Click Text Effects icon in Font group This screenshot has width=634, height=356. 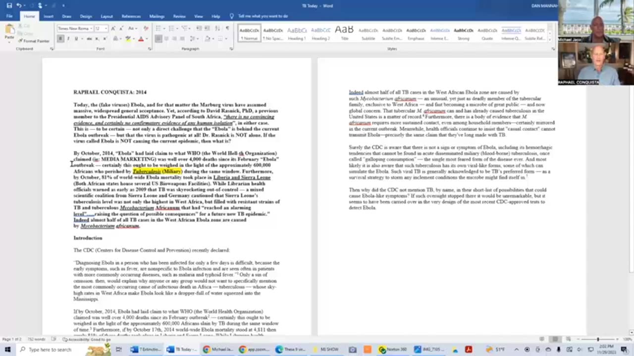[x=117, y=39]
